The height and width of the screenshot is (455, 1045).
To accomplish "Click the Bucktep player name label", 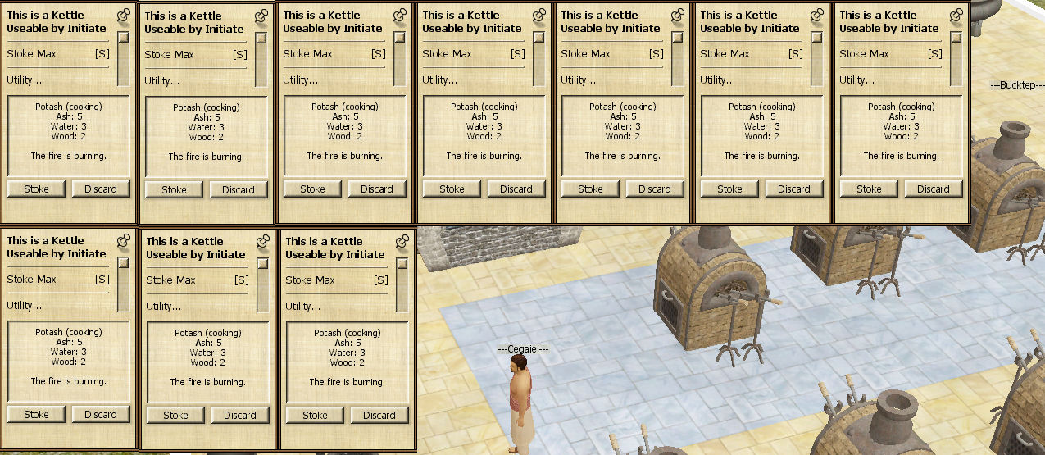I will [1017, 85].
